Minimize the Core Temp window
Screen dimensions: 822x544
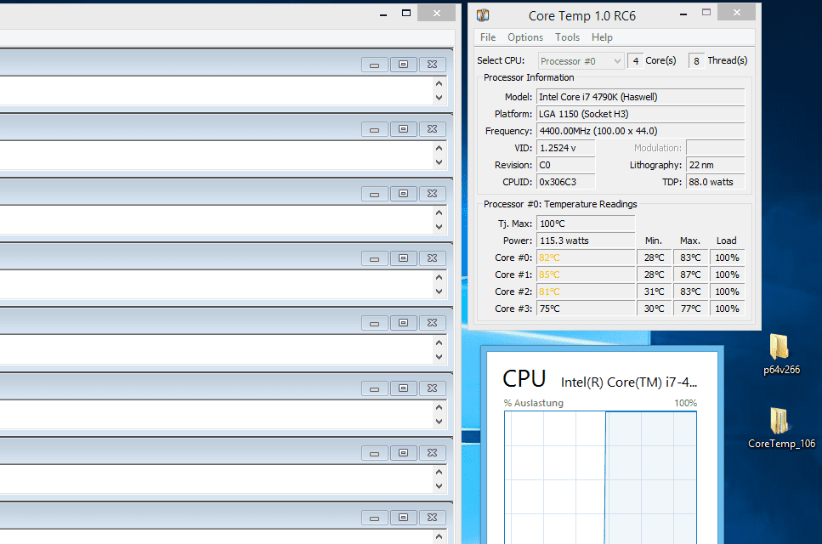[x=683, y=14]
